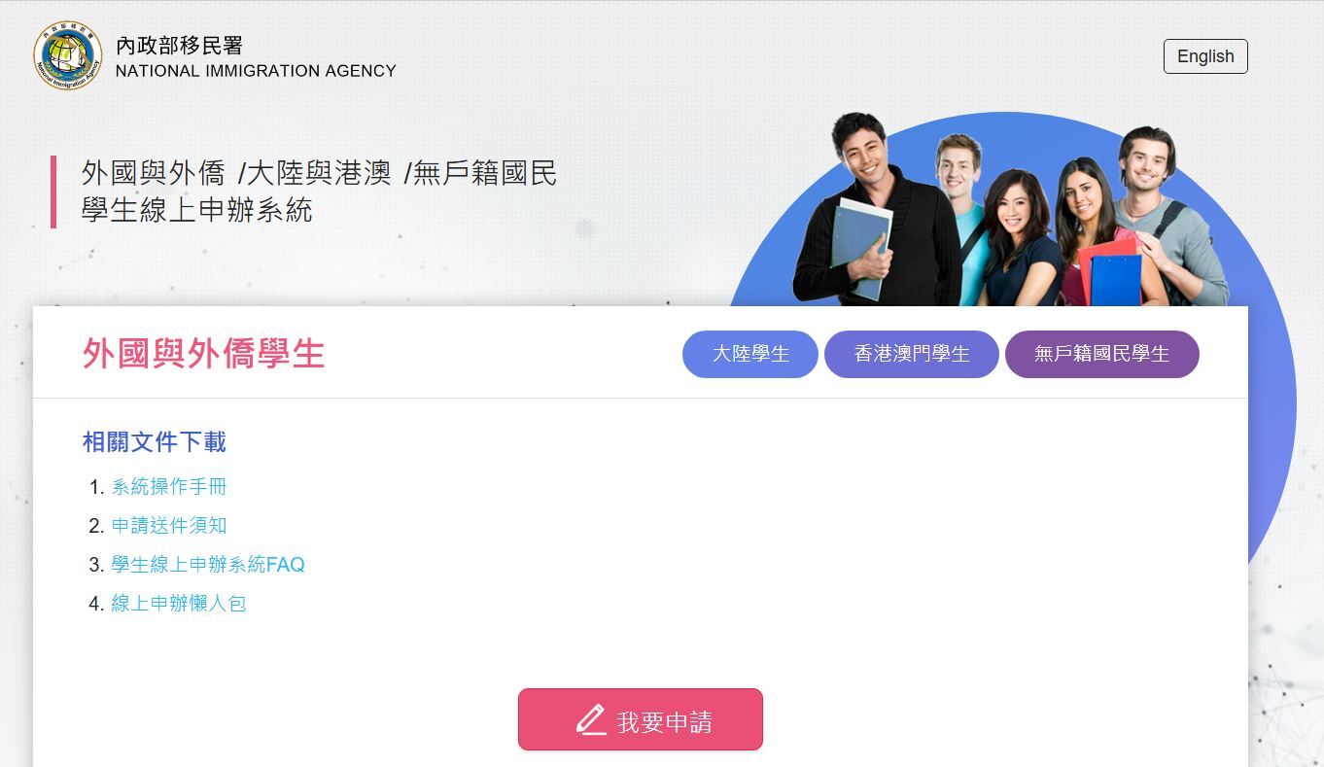
Task: Click the pink vertical bar beside title
Action: 53,192
